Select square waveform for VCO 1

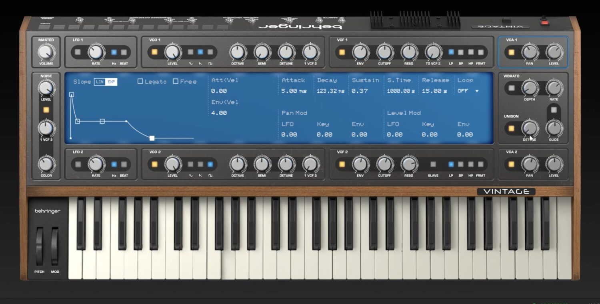point(210,52)
